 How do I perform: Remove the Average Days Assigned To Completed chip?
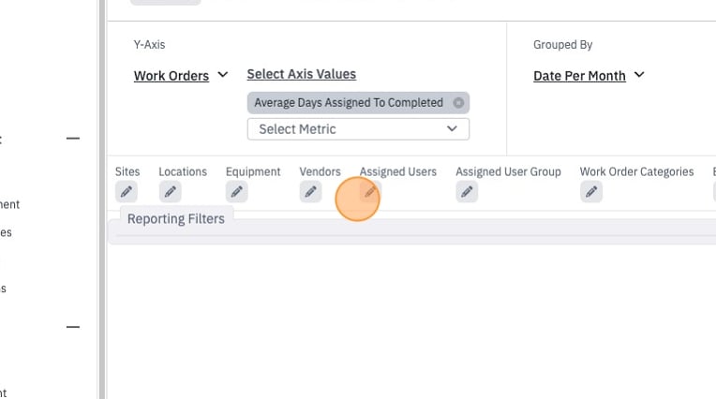[x=458, y=103]
